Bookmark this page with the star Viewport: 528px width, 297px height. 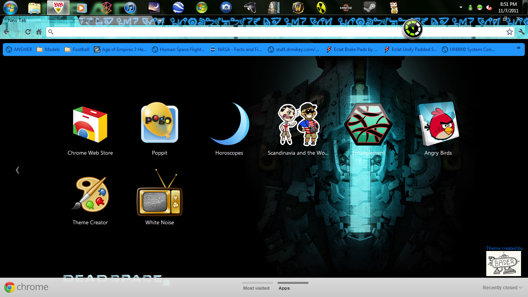(509, 32)
